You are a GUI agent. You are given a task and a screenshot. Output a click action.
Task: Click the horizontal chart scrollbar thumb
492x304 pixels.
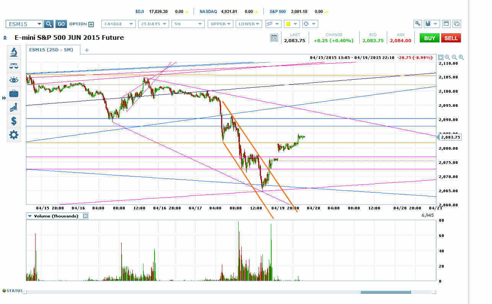point(386,292)
